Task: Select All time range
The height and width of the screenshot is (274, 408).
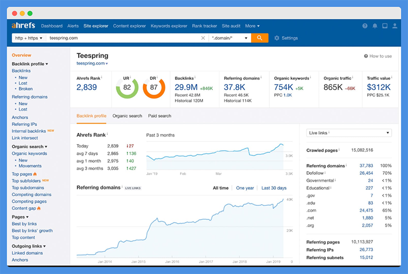Action: tap(221, 188)
